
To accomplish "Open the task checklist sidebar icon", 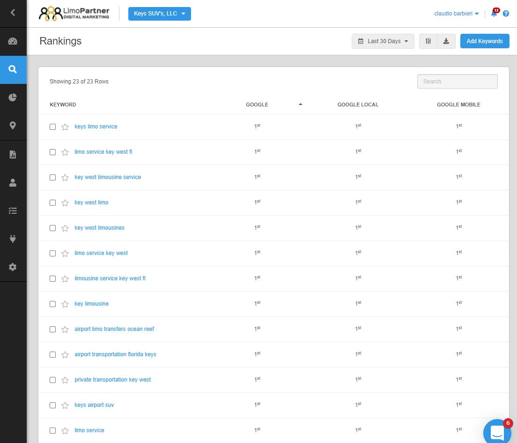I will pyautogui.click(x=13, y=210).
